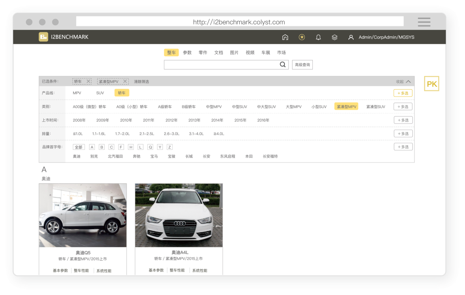The image size is (465, 295).
Task: Open favorites star icon in header
Action: (302, 37)
